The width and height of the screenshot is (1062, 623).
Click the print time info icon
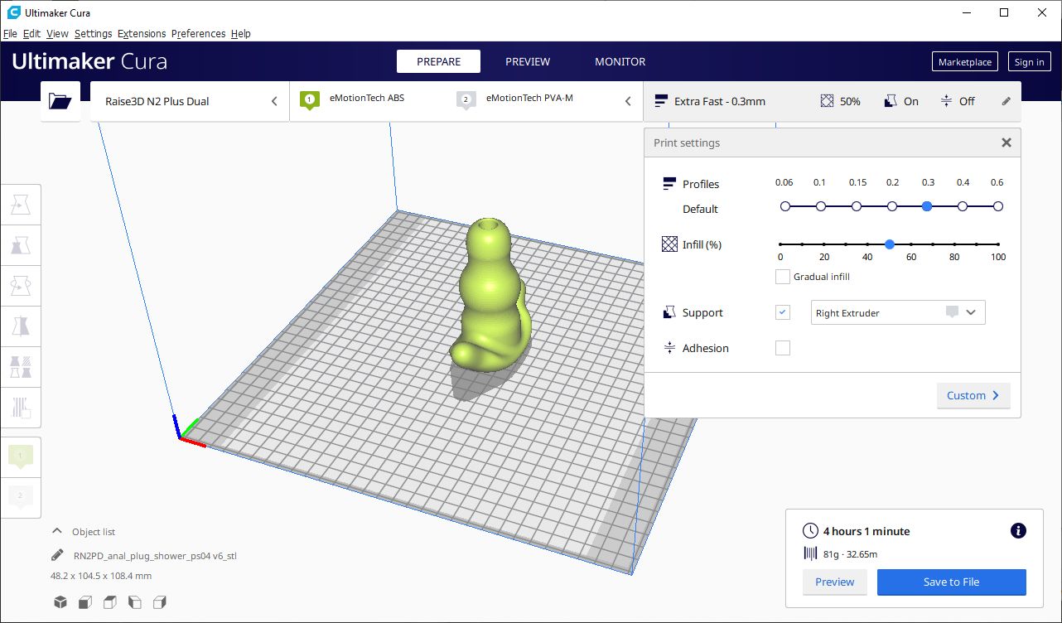coord(1019,531)
